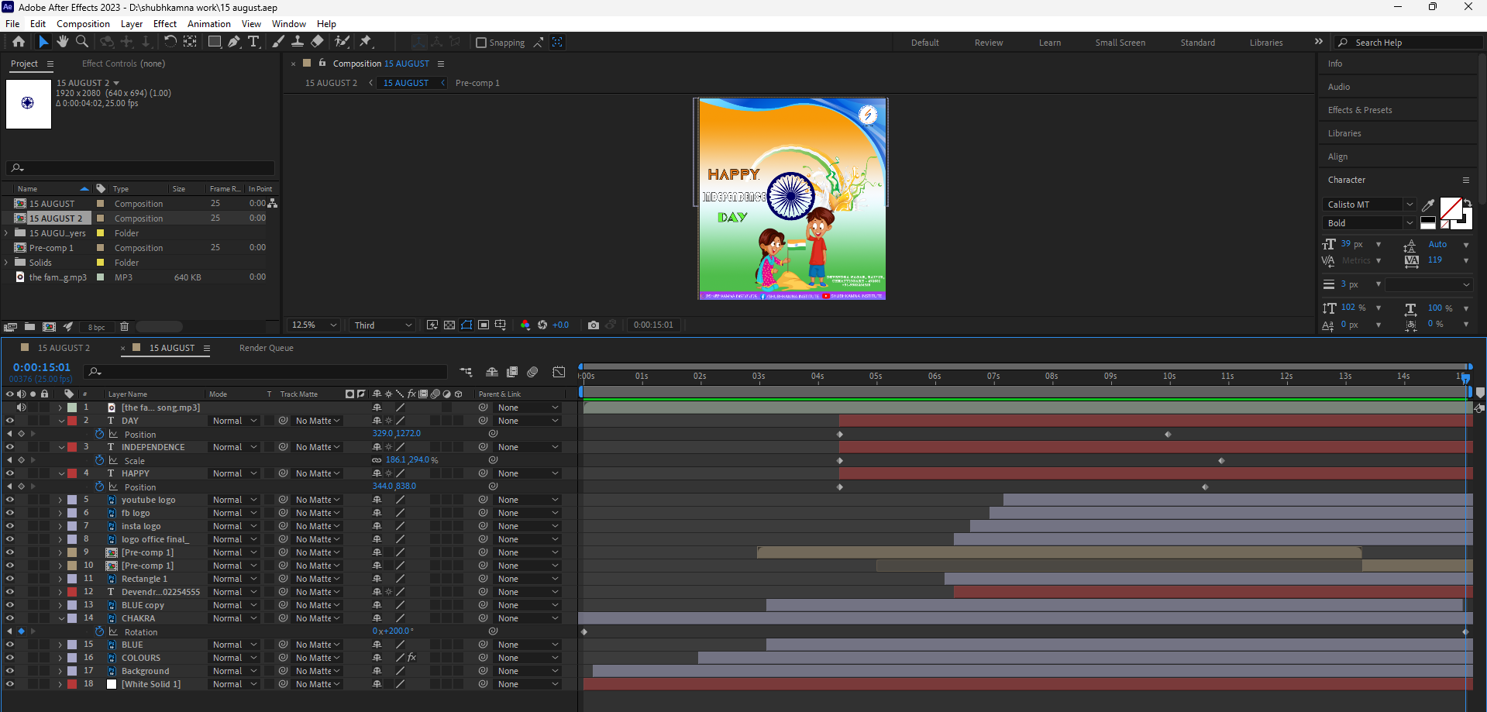
Task: Hide the DAY text layer
Action: (x=10, y=421)
